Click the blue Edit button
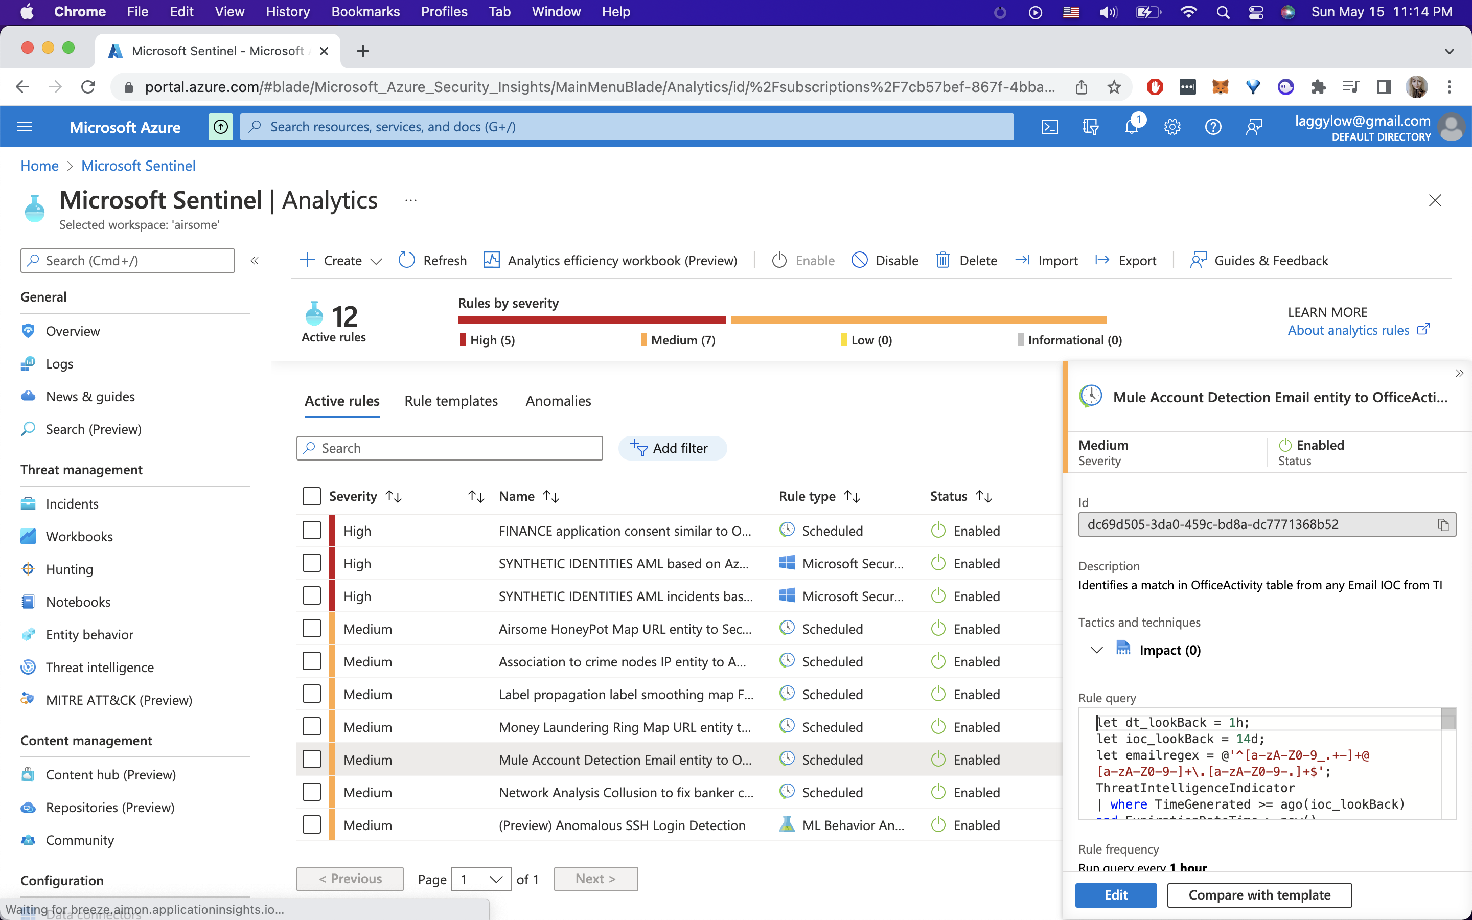 point(1116,894)
